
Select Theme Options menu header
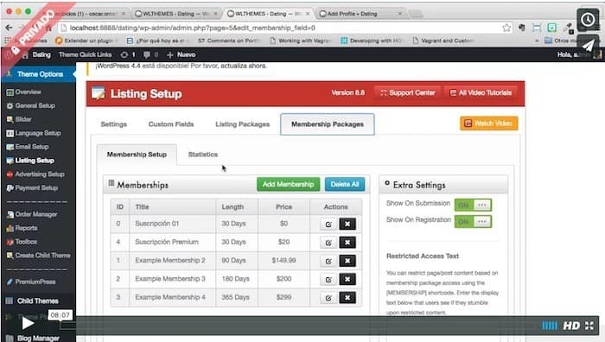[40, 74]
